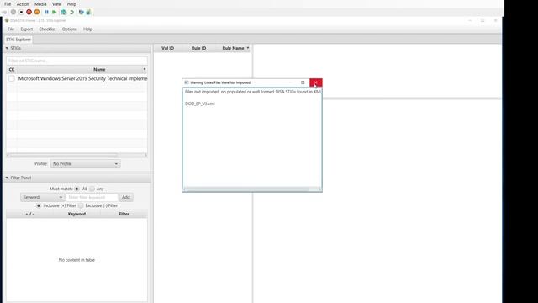Click the Revert curved arrow icon
The image size is (538, 303).
pyautogui.click(x=71, y=12)
